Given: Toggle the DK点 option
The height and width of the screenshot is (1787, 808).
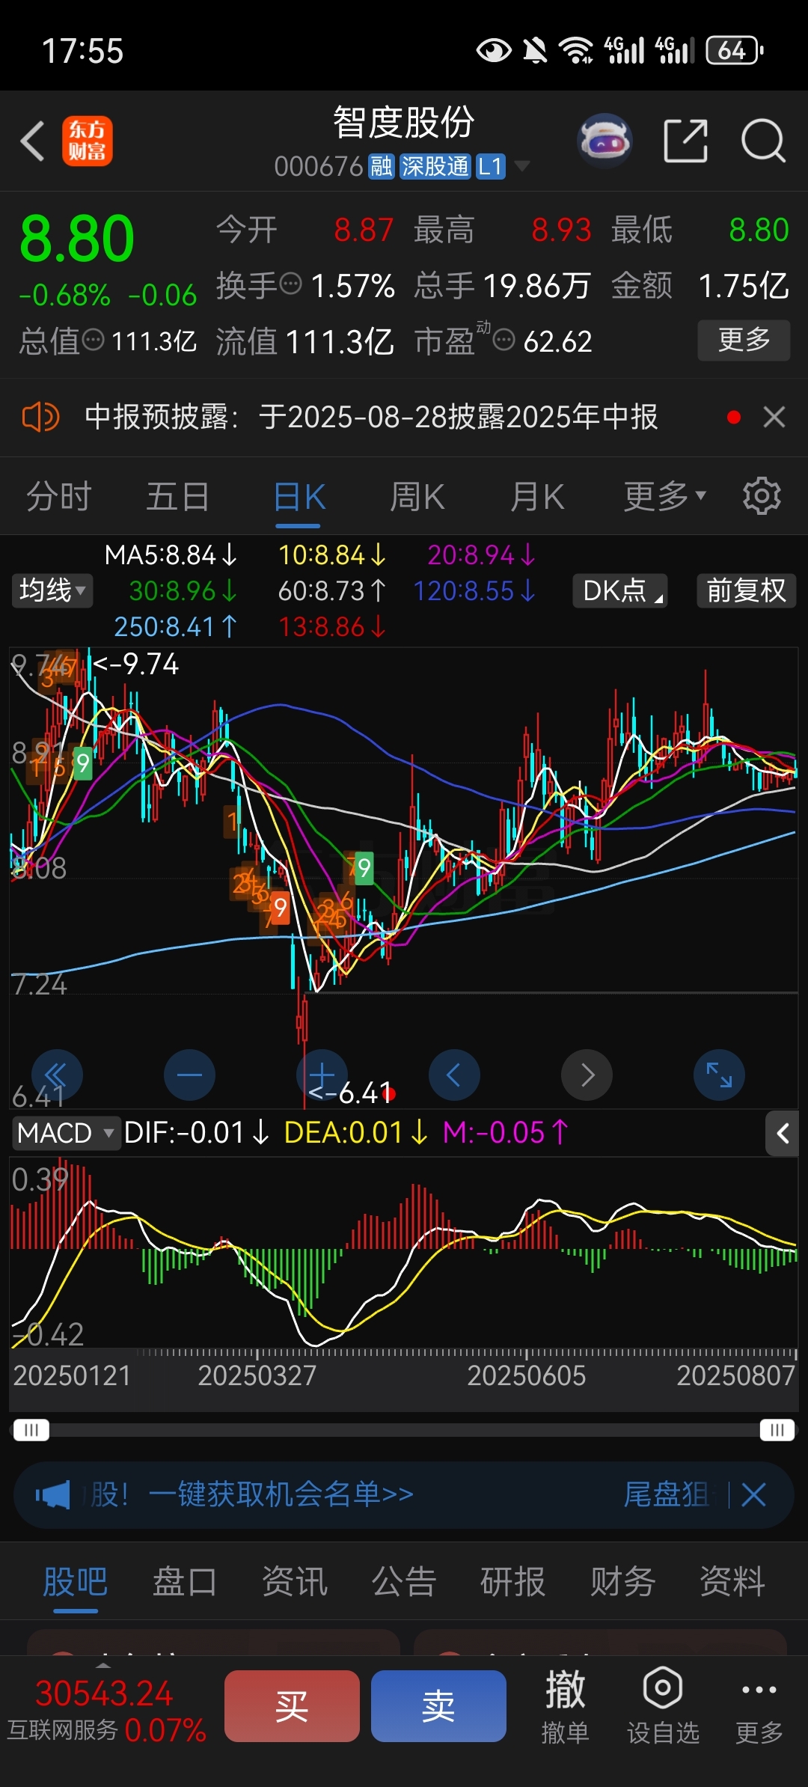Looking at the screenshot, I should tap(620, 590).
